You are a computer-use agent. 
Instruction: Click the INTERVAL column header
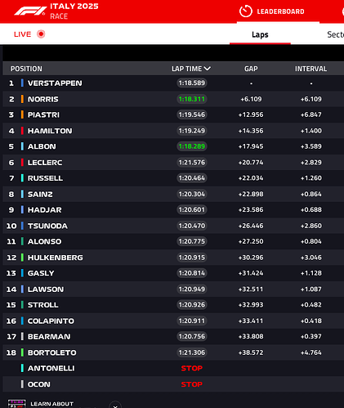(x=310, y=69)
